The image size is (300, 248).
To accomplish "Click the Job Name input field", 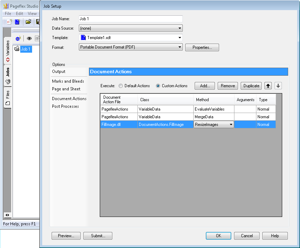I will (x=131, y=19).
